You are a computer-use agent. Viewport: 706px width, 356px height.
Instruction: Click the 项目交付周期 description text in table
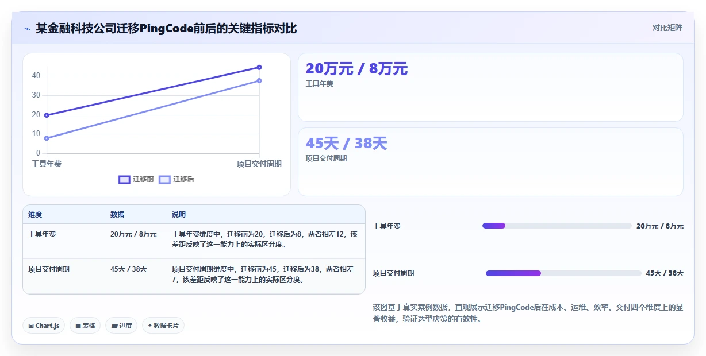coord(263,274)
